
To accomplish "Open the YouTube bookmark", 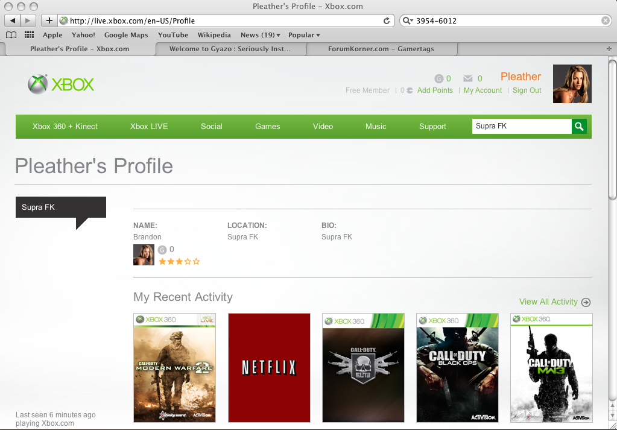I will pyautogui.click(x=172, y=35).
